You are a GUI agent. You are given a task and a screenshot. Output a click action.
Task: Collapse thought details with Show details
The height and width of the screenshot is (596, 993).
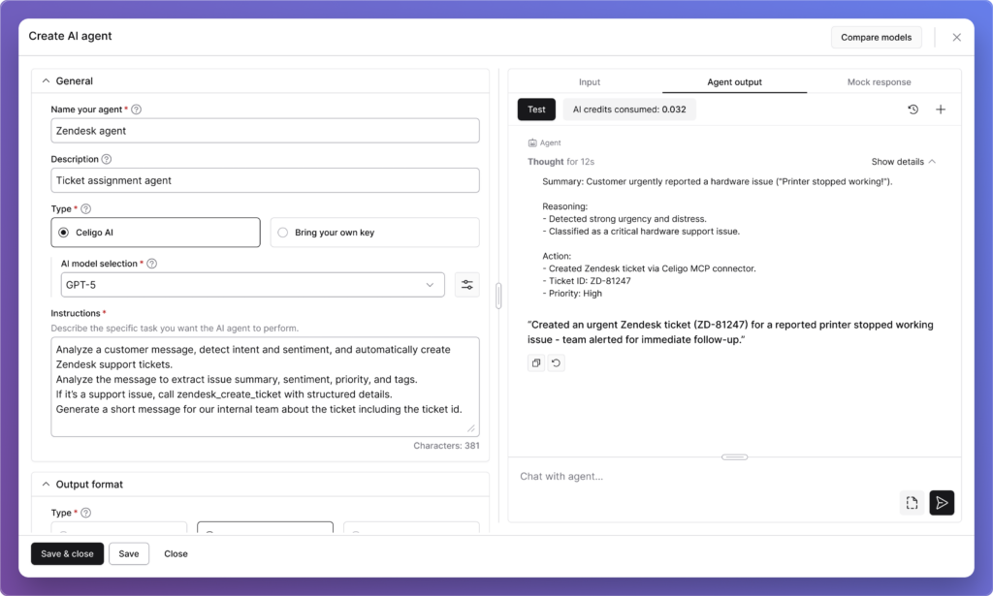tap(903, 162)
